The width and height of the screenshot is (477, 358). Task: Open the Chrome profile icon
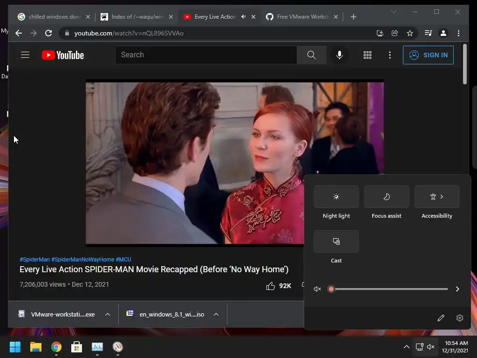tap(443, 33)
